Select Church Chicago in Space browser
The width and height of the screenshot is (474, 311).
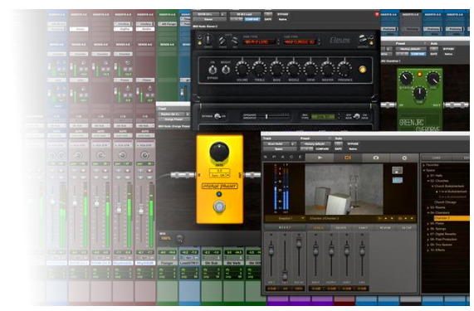coord(445,202)
